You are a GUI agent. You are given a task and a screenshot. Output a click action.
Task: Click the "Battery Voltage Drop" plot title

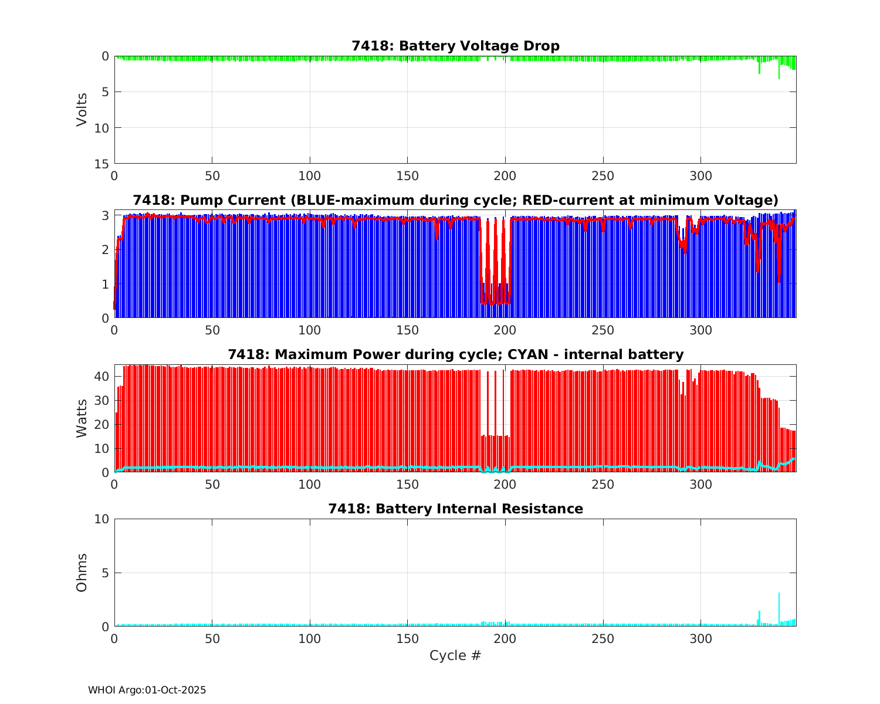click(455, 46)
